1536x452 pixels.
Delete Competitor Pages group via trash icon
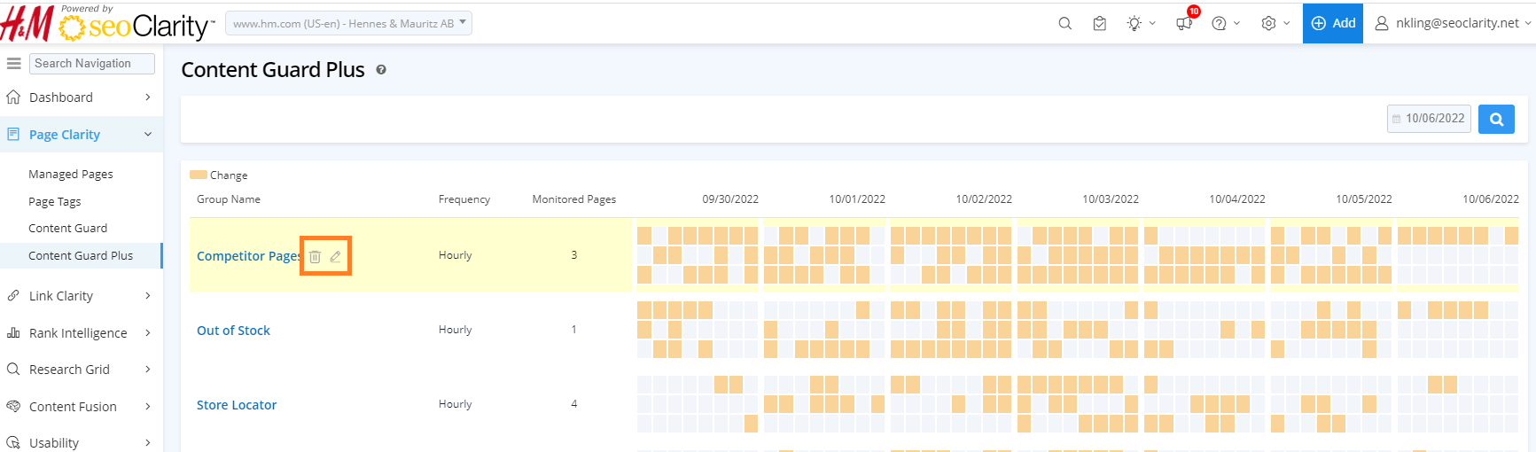[315, 257]
